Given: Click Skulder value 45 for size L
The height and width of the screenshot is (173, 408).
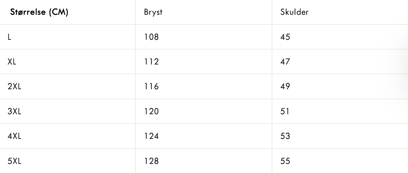Looking at the screenshot, I should pos(285,37).
